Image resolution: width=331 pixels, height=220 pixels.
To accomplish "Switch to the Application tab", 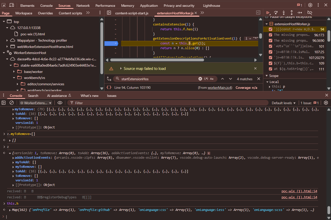I will tap(149, 6).
